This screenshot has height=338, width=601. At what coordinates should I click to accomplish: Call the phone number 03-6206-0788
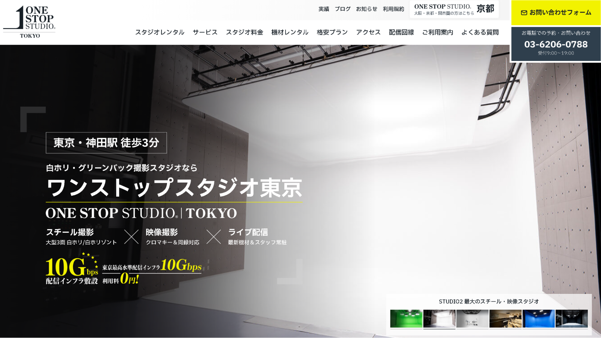pyautogui.click(x=556, y=44)
